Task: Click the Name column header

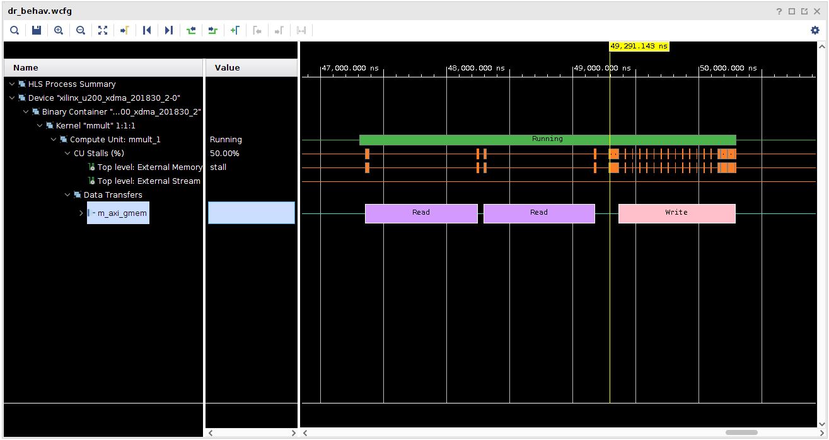Action: [26, 68]
